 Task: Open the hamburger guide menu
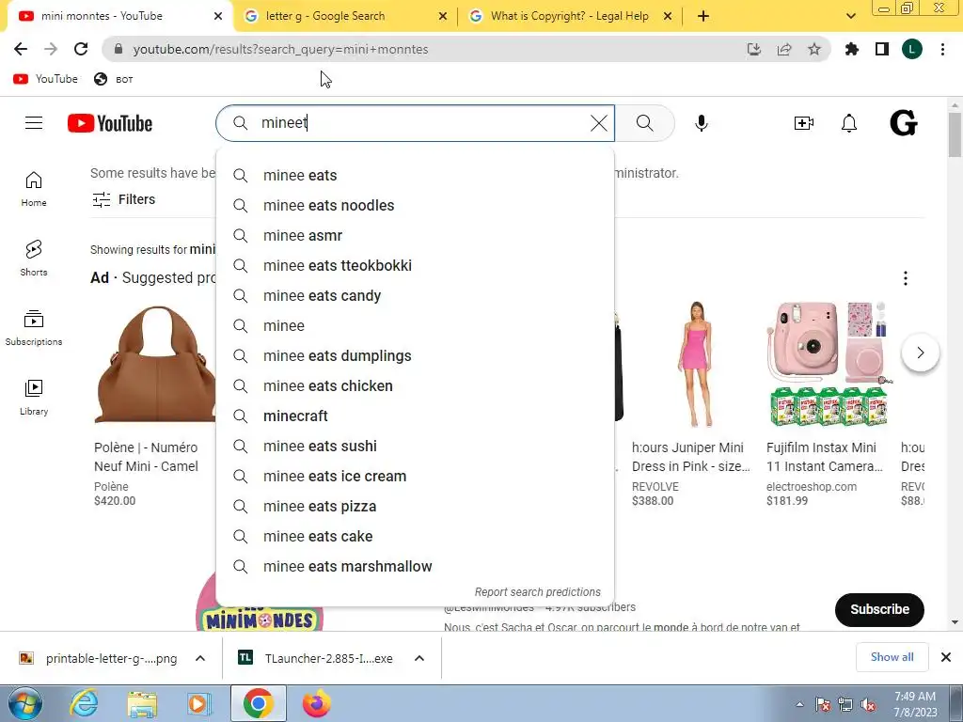pyautogui.click(x=34, y=123)
